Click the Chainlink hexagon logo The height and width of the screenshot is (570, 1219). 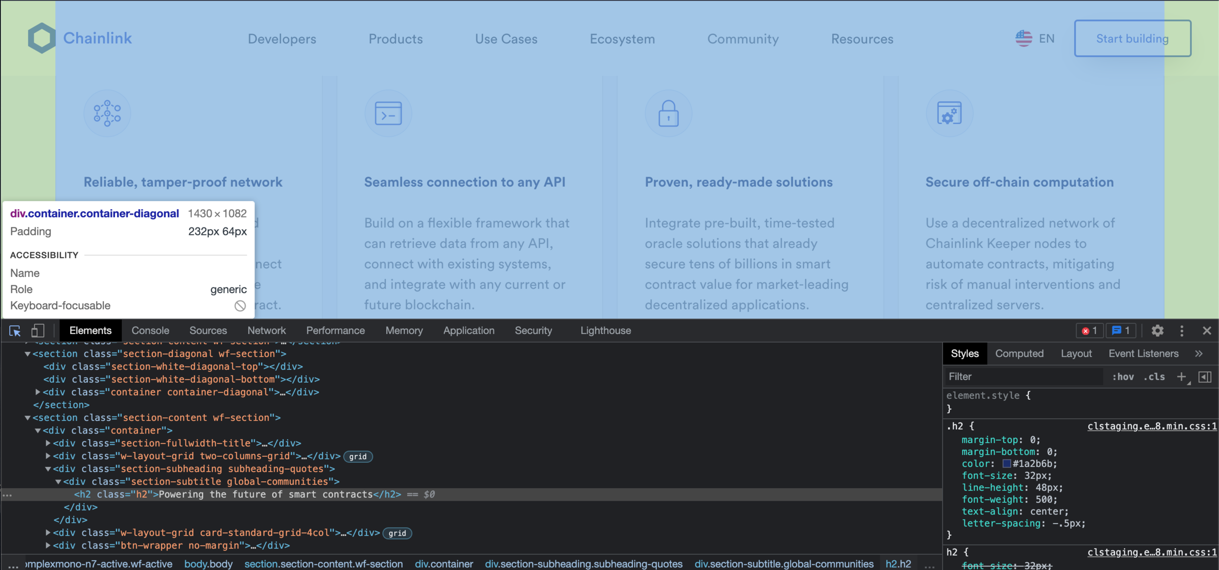[x=42, y=38]
